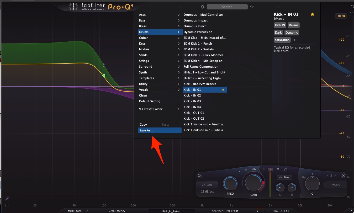The height and width of the screenshot is (213, 354).
Task: Open the MONO stereo placement selector
Action: [x=336, y=185]
